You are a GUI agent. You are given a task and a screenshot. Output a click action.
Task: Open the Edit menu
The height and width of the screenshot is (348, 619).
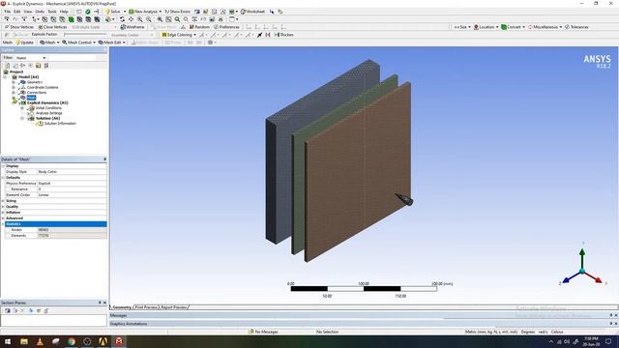coord(17,12)
